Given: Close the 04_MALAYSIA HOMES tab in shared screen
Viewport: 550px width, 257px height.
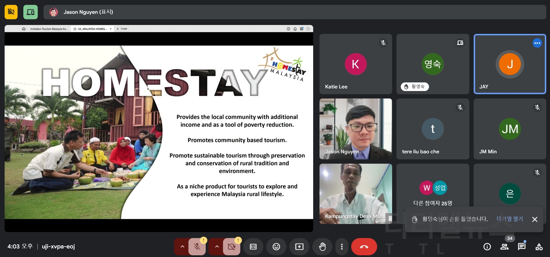Looking at the screenshot, I should [x=111, y=29].
